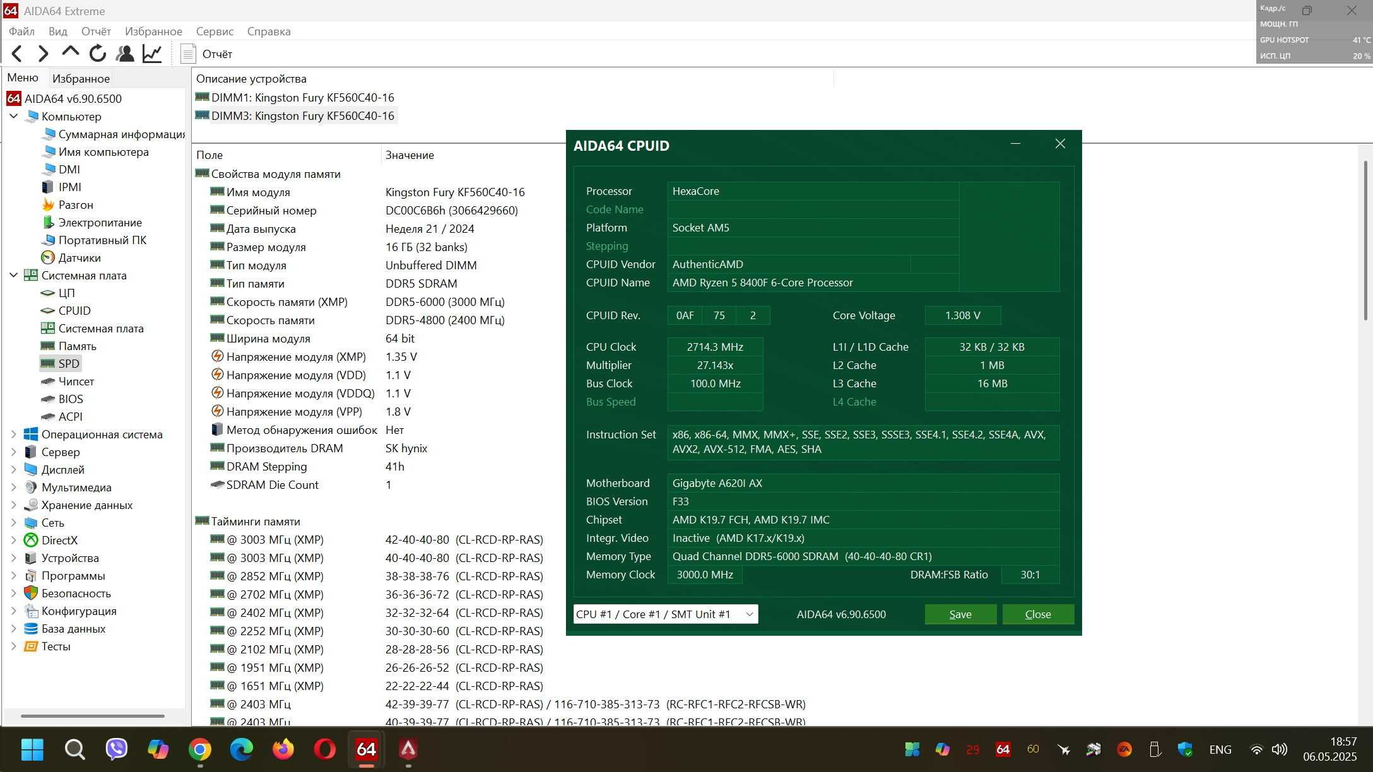Open the Отчёт menu in menu bar

click(96, 31)
